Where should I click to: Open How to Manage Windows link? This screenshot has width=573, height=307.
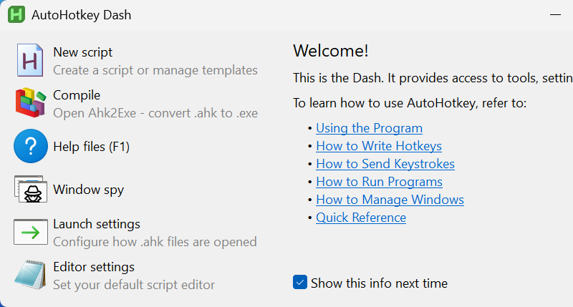point(390,200)
